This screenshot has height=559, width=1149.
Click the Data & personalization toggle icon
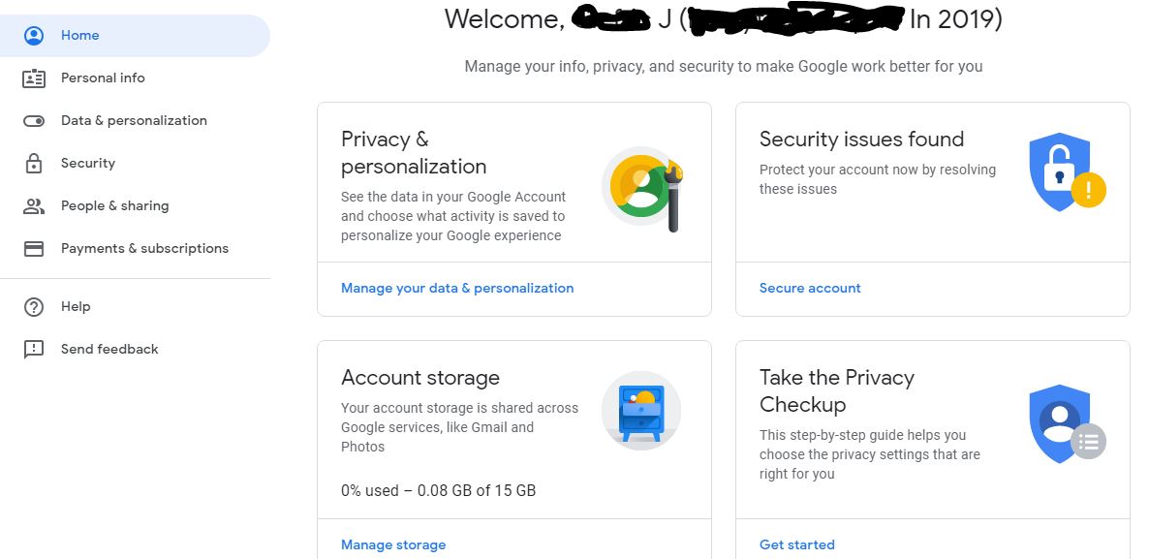tap(34, 121)
